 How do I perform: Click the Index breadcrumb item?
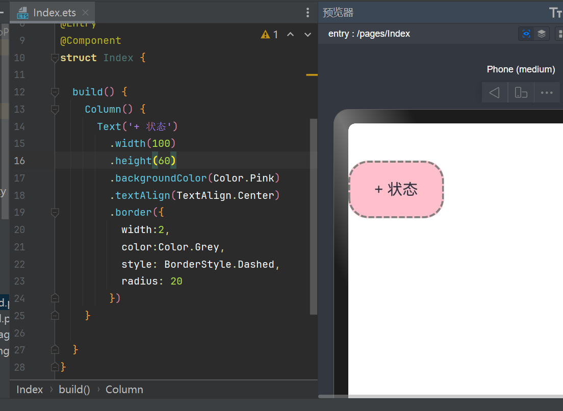coord(30,390)
